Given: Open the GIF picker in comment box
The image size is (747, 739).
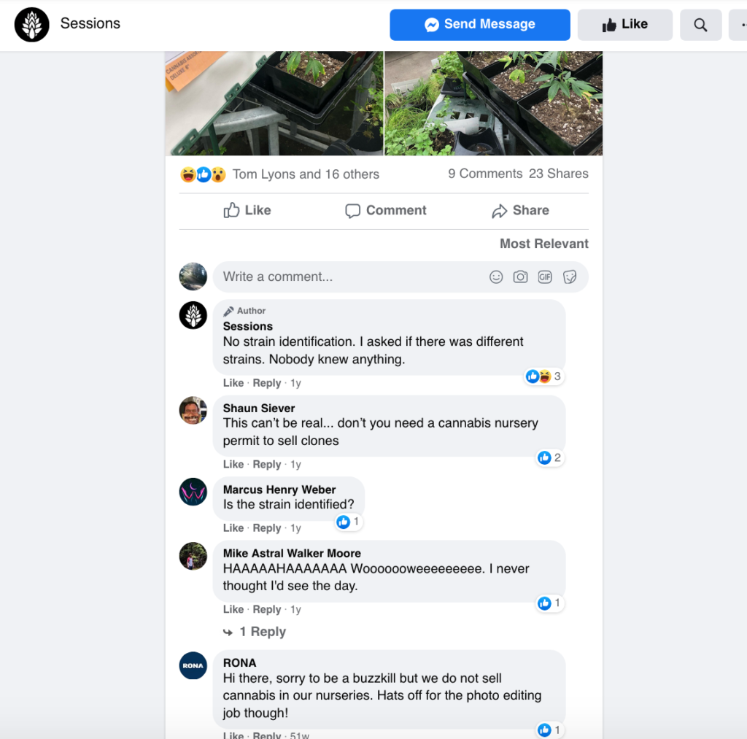Looking at the screenshot, I should [x=544, y=276].
